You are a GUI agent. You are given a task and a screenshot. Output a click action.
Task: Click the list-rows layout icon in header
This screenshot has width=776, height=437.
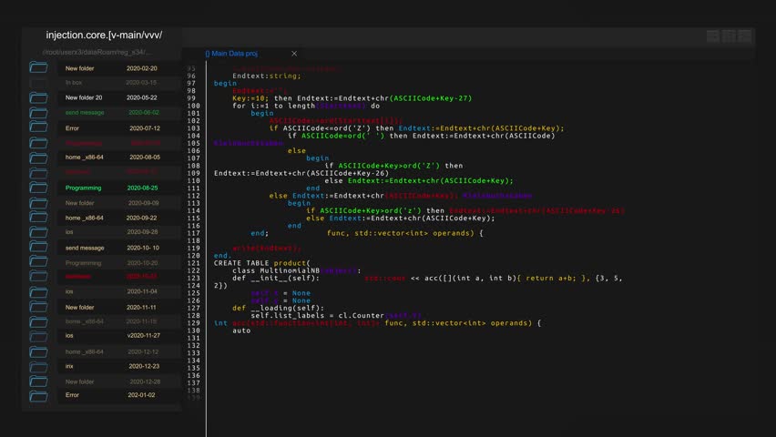pos(712,36)
